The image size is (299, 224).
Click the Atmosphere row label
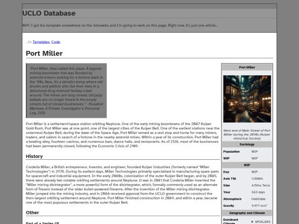click(x=232, y=199)
